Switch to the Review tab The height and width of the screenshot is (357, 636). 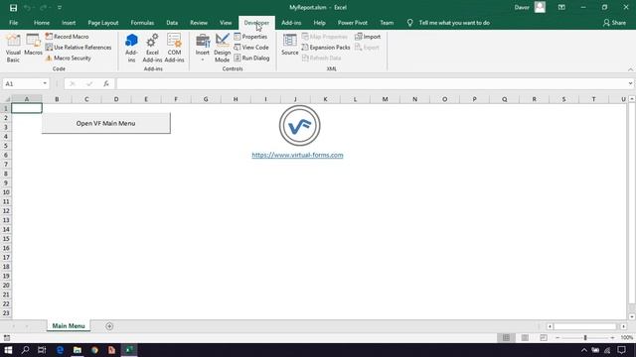pos(199,23)
